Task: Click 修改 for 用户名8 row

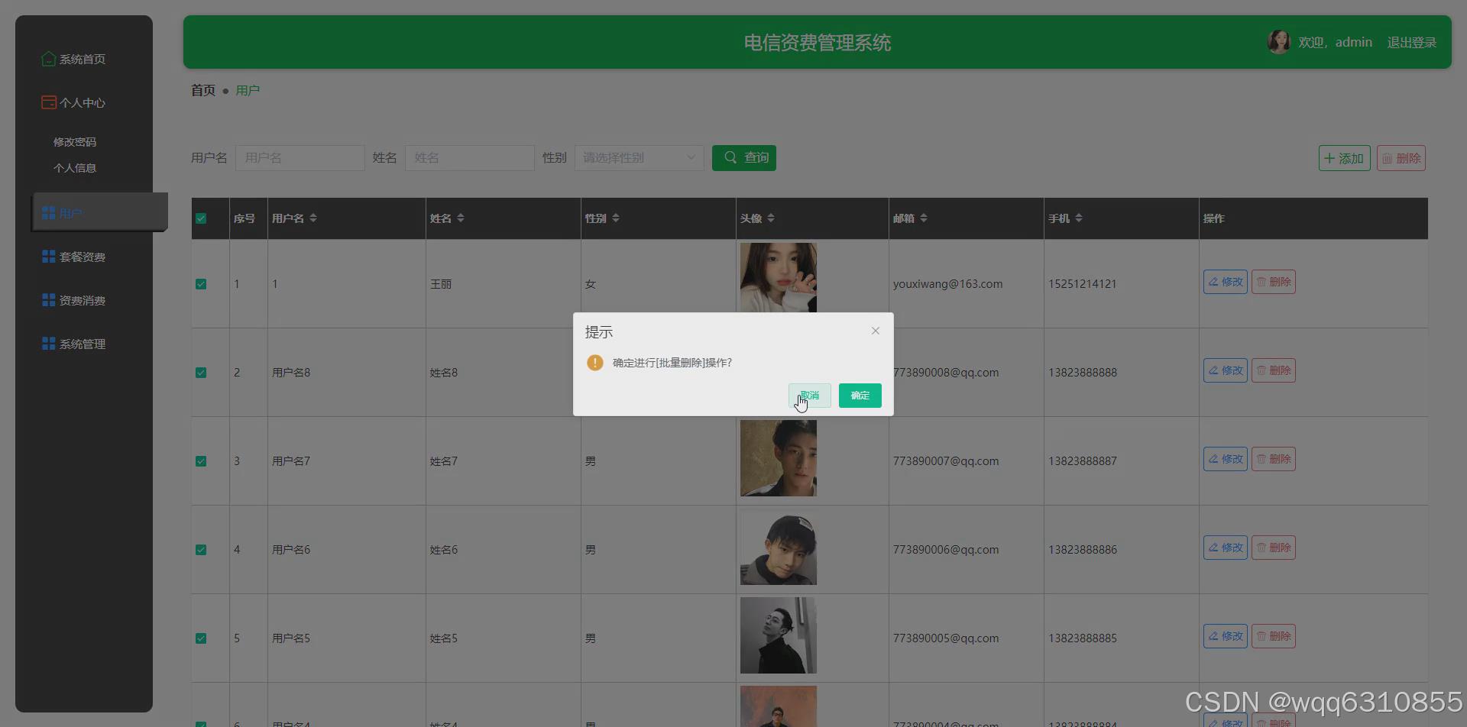Action: (x=1225, y=370)
